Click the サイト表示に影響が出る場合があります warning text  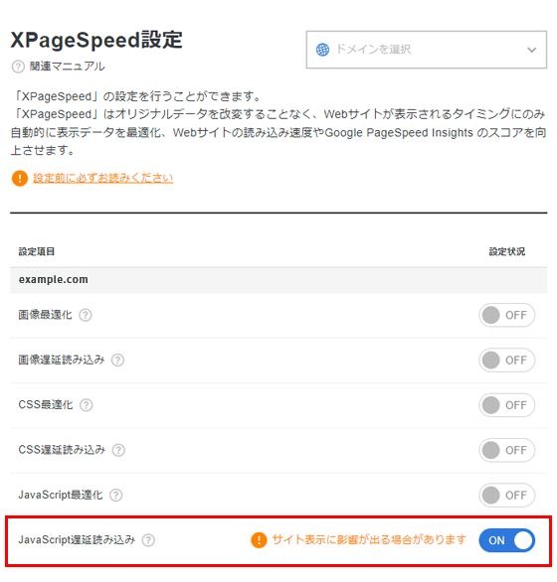(369, 539)
